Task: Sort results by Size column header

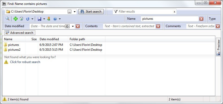Action: (31, 39)
